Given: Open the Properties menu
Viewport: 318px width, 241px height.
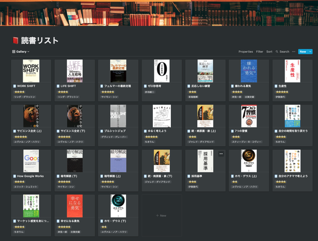Looking at the screenshot, I should click(246, 52).
